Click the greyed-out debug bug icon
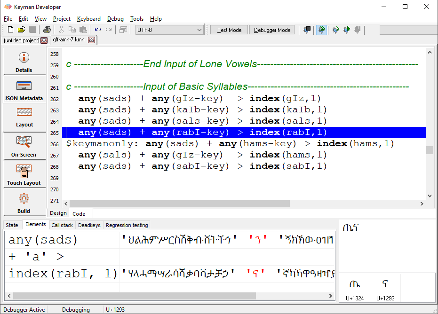This screenshot has width=438, height=314. click(x=357, y=30)
